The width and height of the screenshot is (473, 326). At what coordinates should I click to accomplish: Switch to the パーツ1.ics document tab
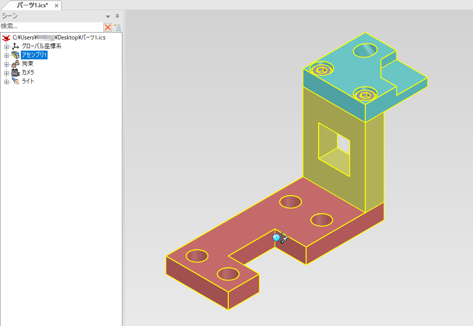tap(32, 5)
